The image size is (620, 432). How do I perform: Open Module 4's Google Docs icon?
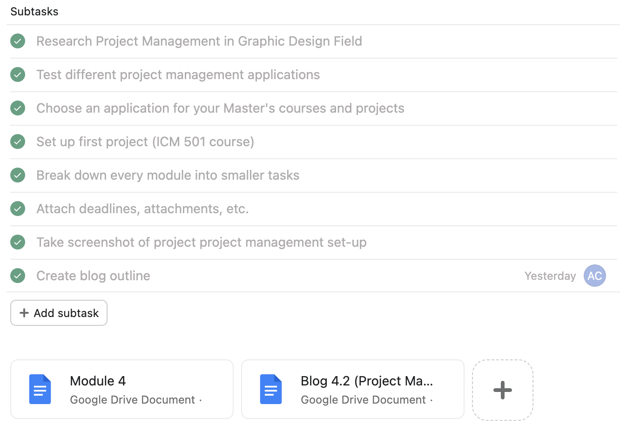[40, 389]
